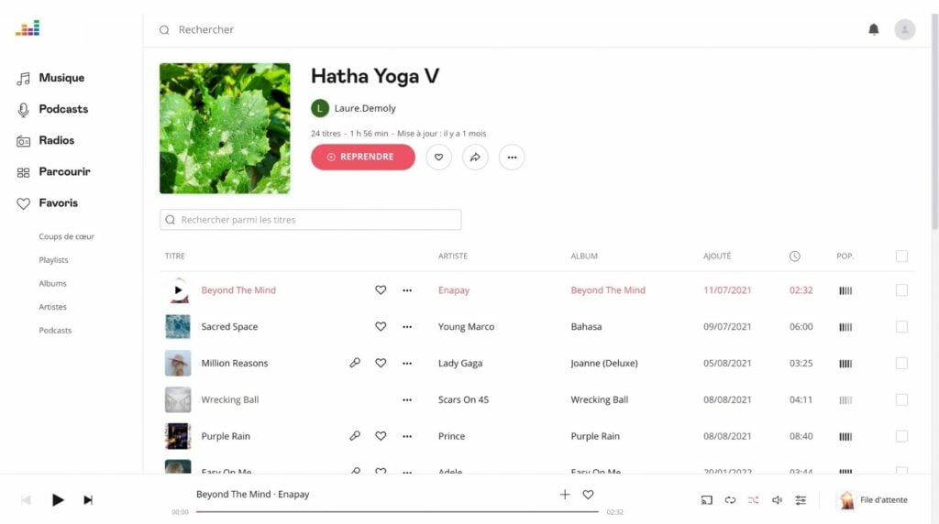Open options for Purple Rain

(x=407, y=437)
